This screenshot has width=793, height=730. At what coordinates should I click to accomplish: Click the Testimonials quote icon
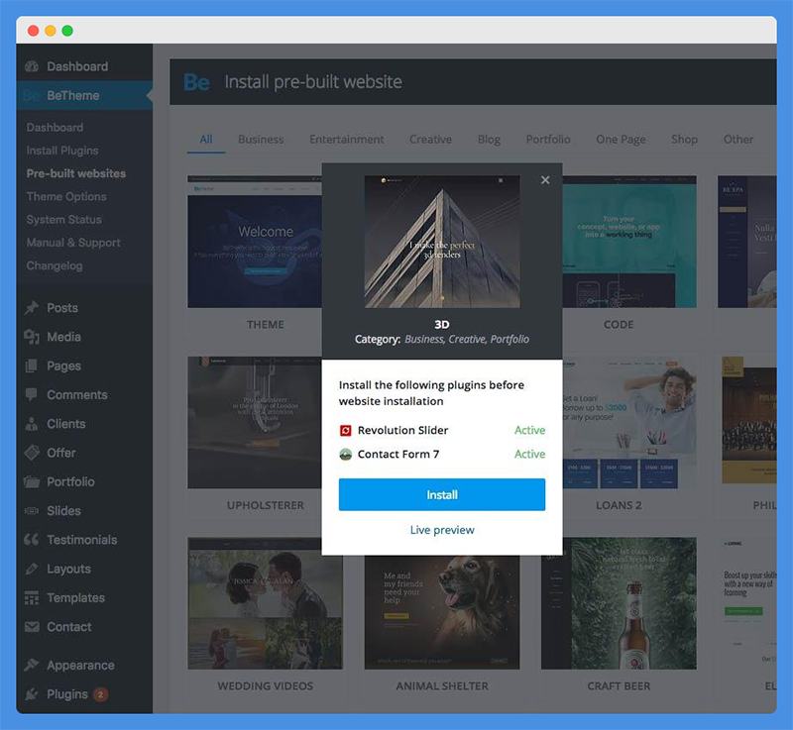pyautogui.click(x=32, y=540)
